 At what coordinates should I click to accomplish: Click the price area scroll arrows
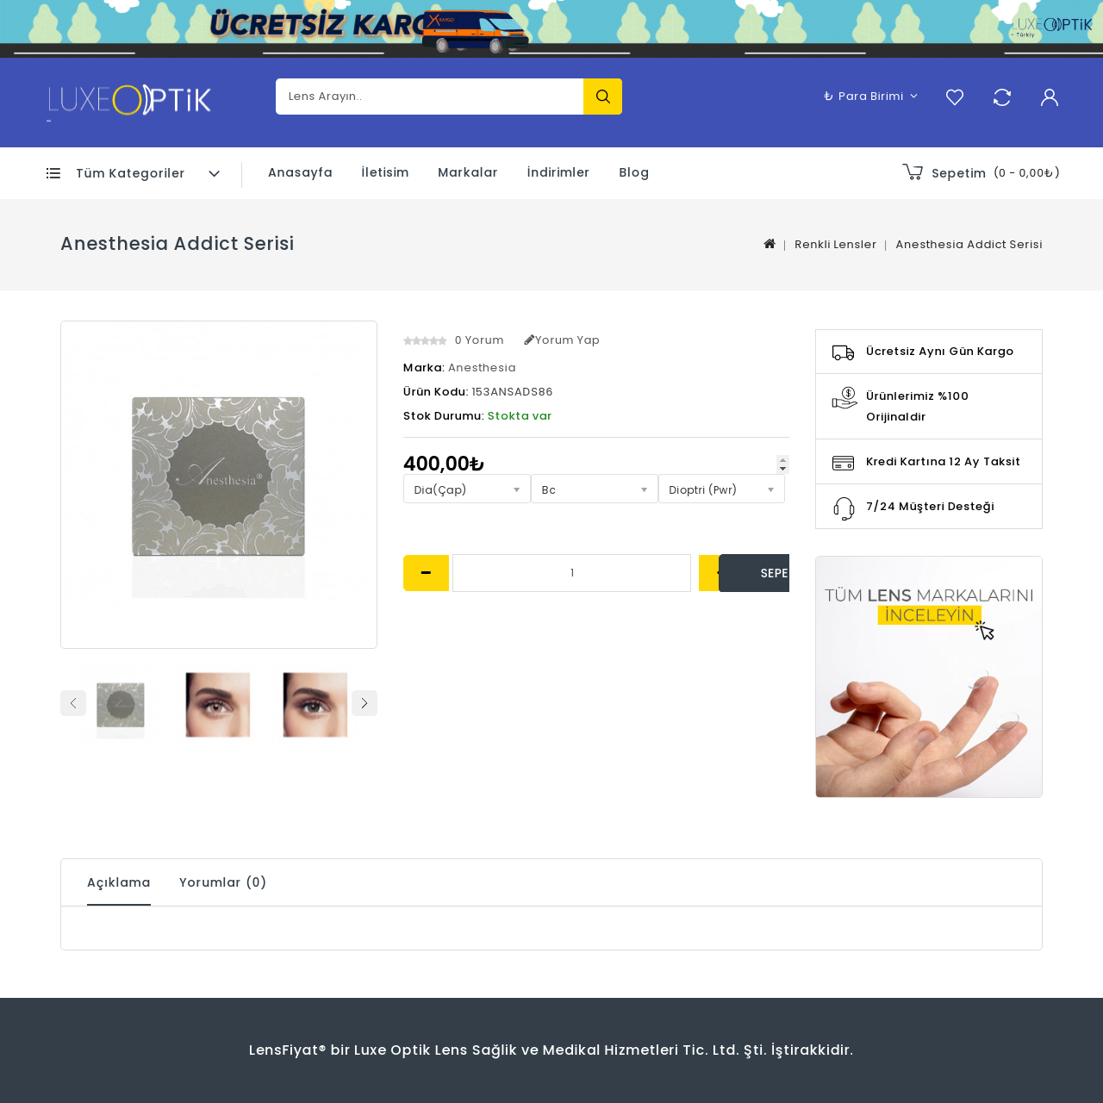click(x=782, y=464)
